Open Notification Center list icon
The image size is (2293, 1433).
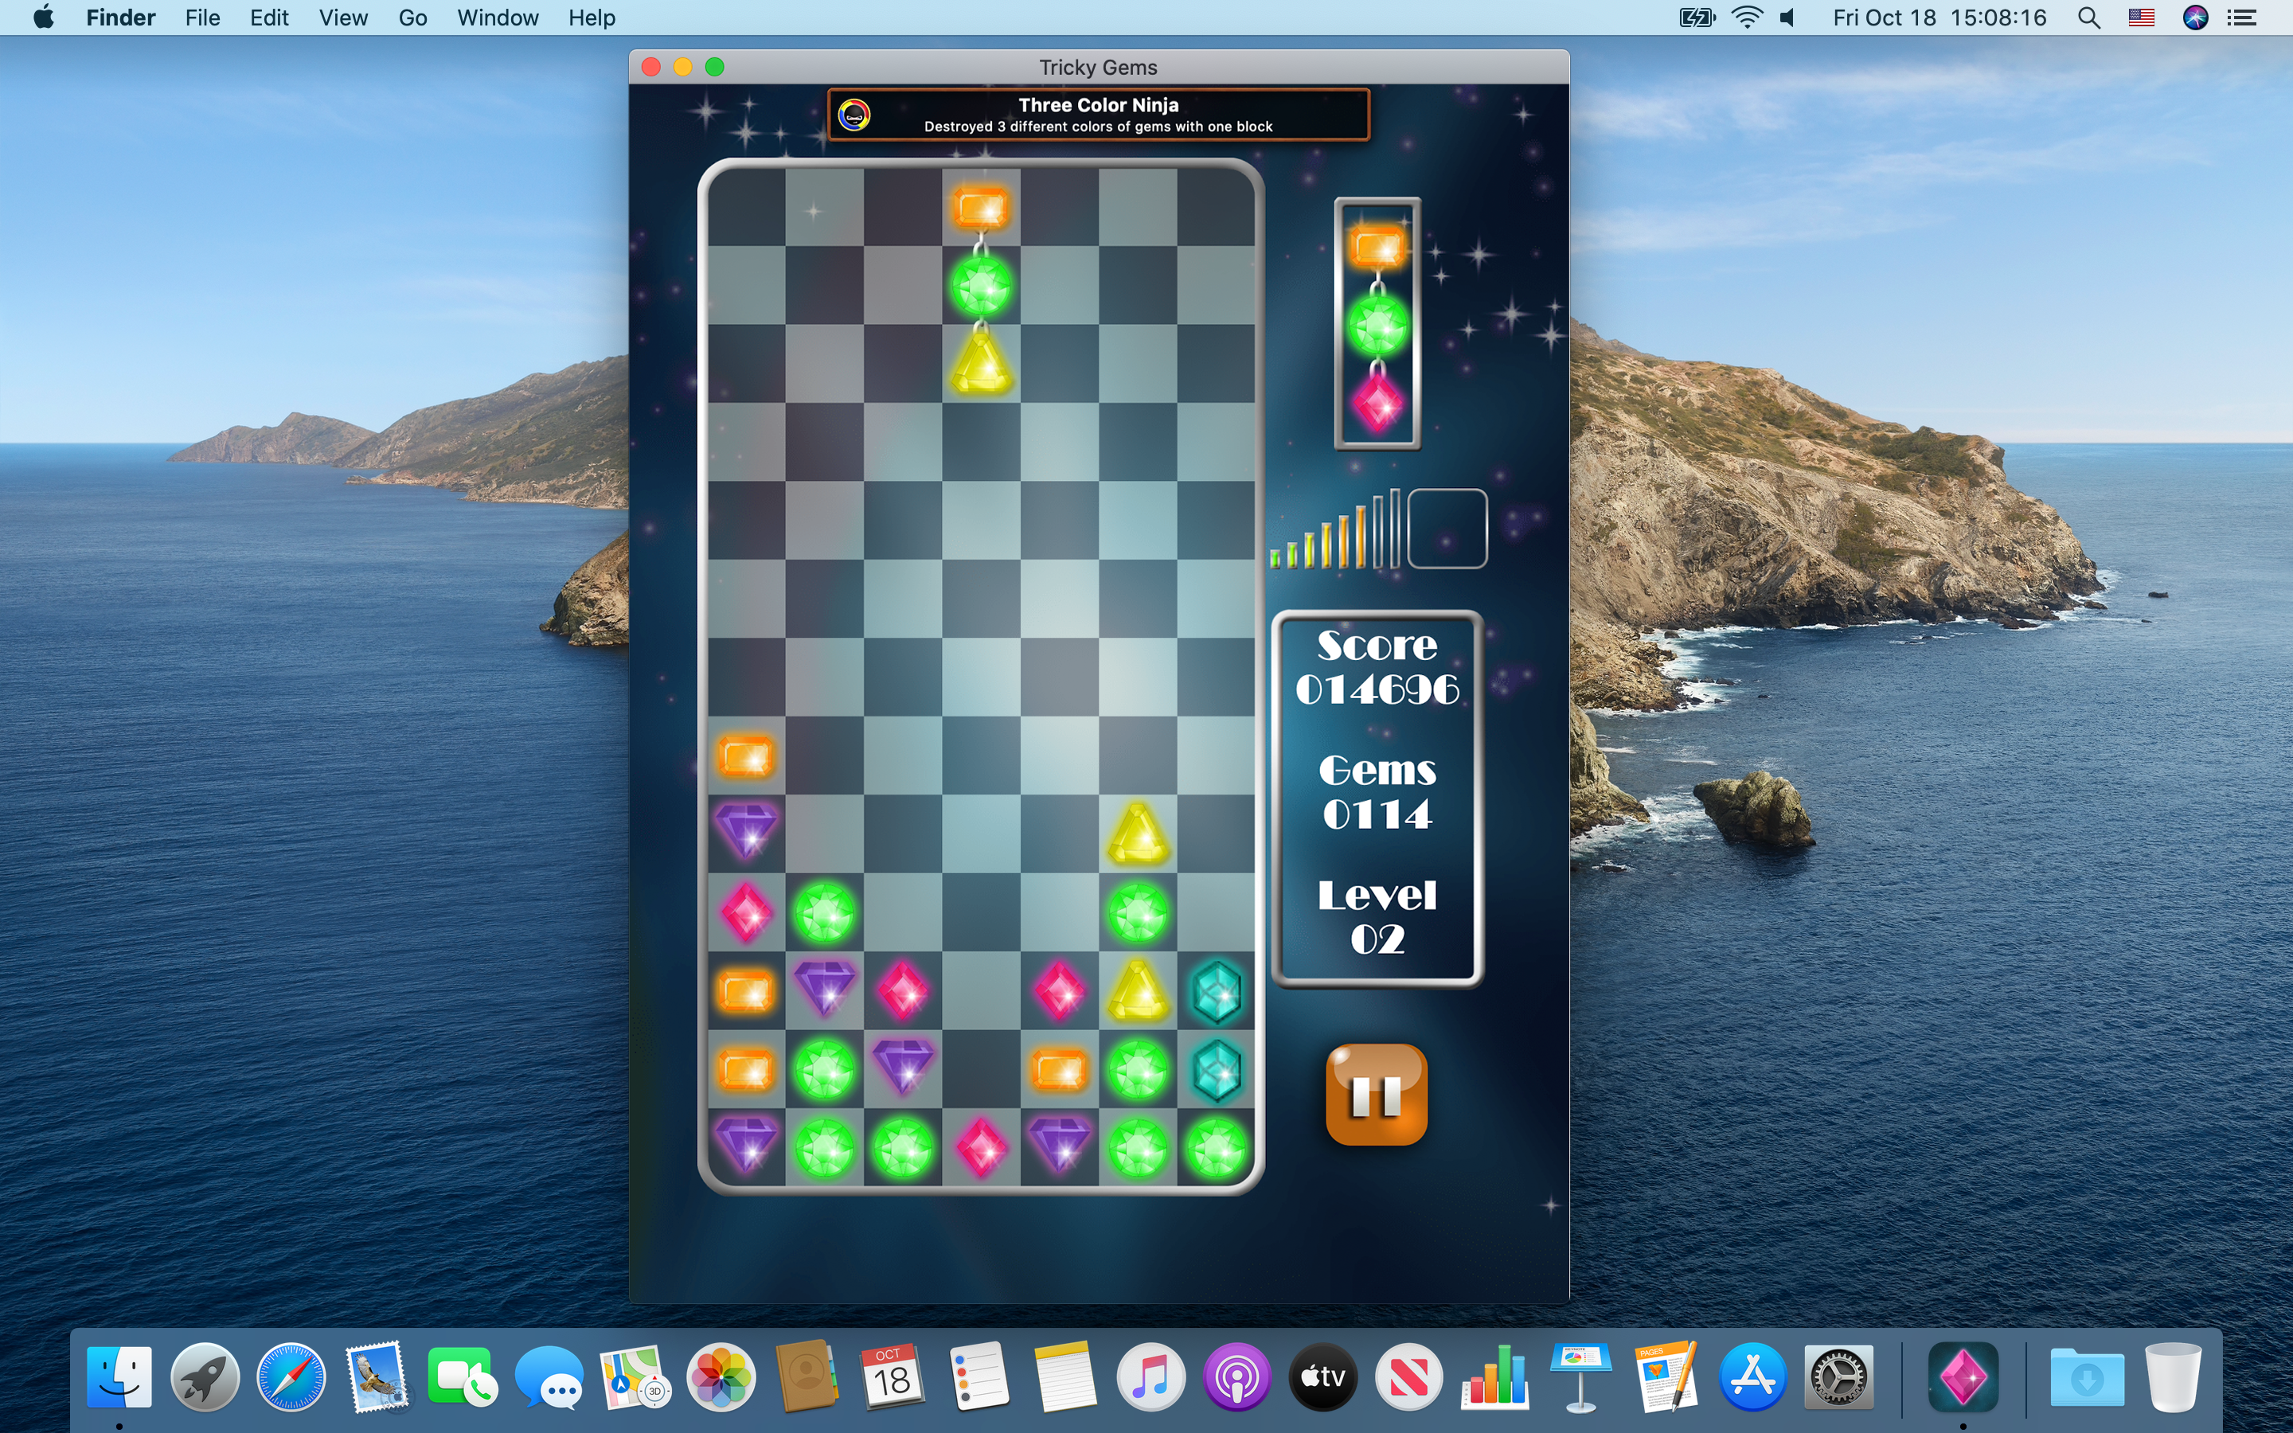click(2241, 17)
